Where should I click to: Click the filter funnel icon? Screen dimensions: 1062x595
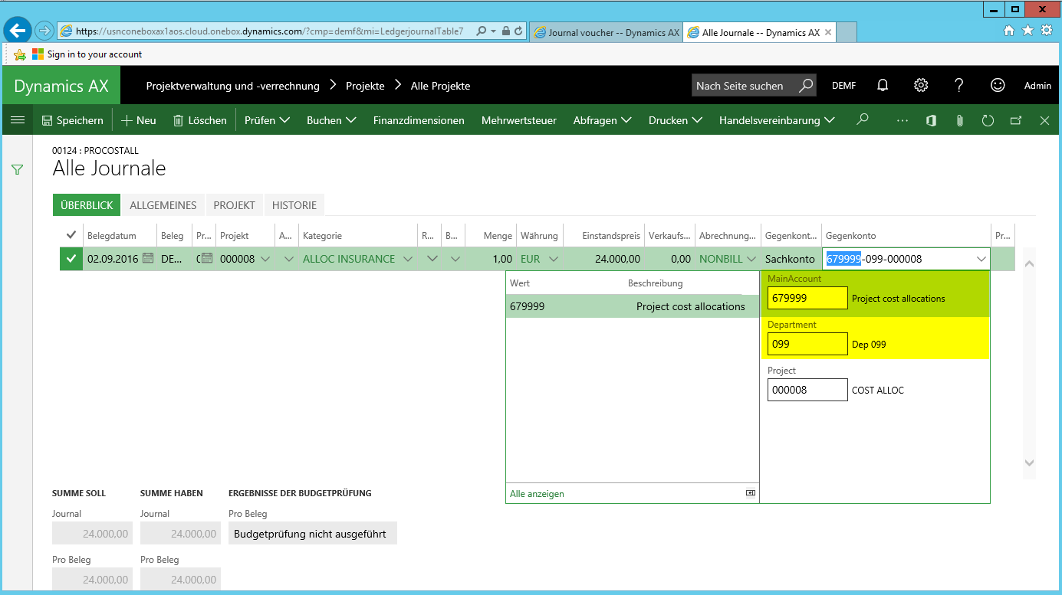point(17,169)
